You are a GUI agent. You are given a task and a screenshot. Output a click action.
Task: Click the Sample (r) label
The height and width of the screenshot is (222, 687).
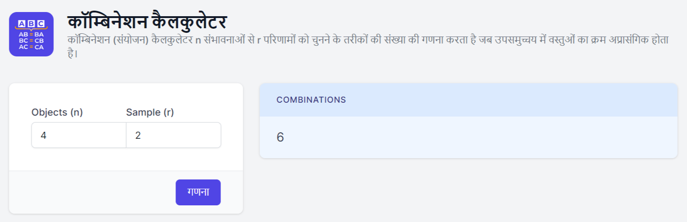pyautogui.click(x=150, y=112)
